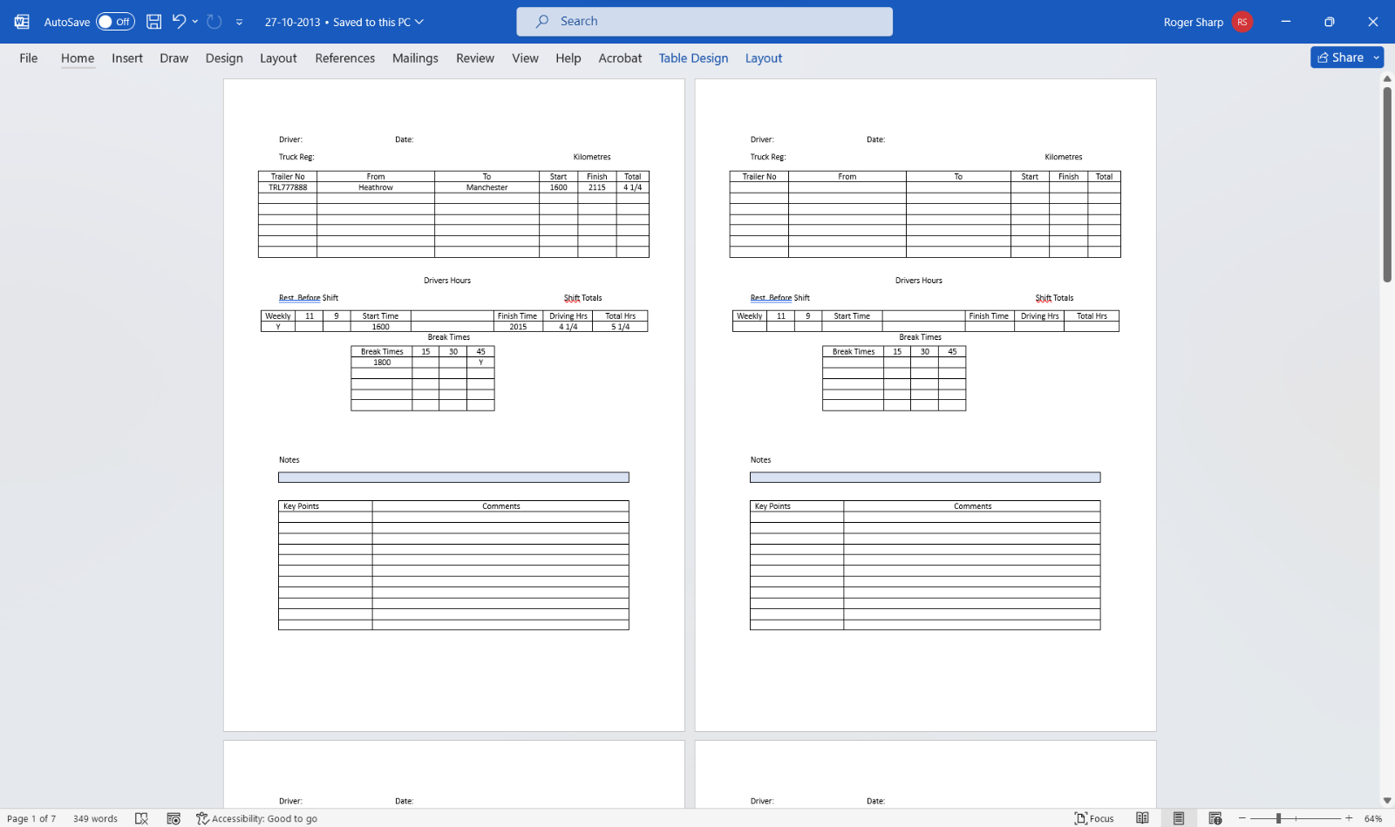
Task: Redo the last action
Action: coord(212,21)
